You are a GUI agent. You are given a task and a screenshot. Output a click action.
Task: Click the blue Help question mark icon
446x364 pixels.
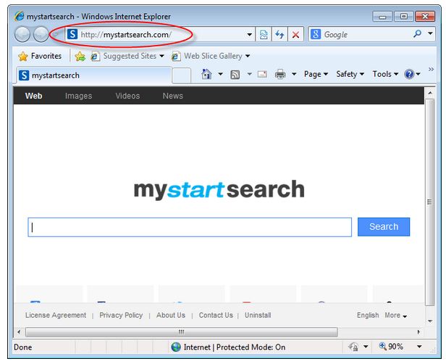tap(409, 75)
